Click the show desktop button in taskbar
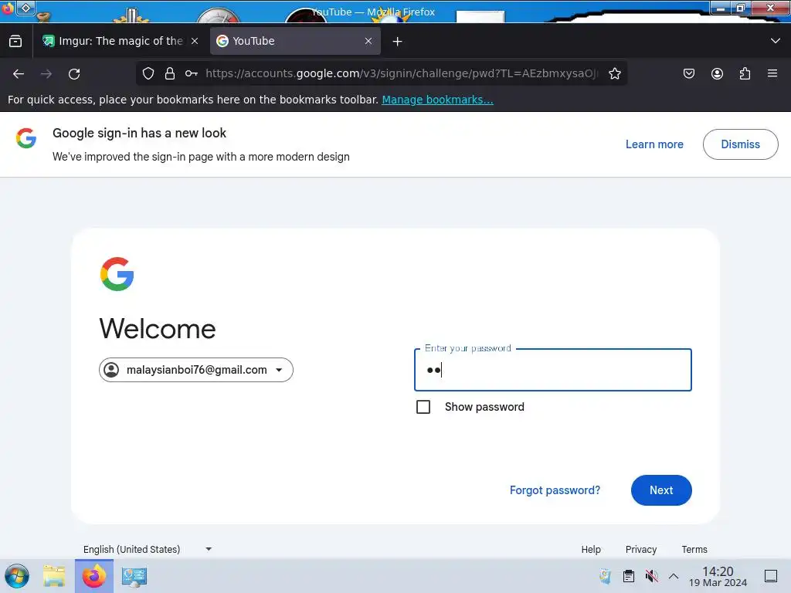This screenshot has height=593, width=791. [x=771, y=576]
